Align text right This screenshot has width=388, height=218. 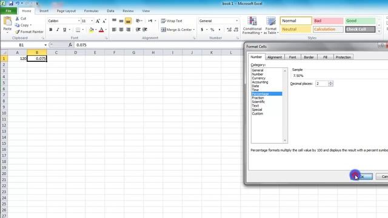click(x=128, y=30)
